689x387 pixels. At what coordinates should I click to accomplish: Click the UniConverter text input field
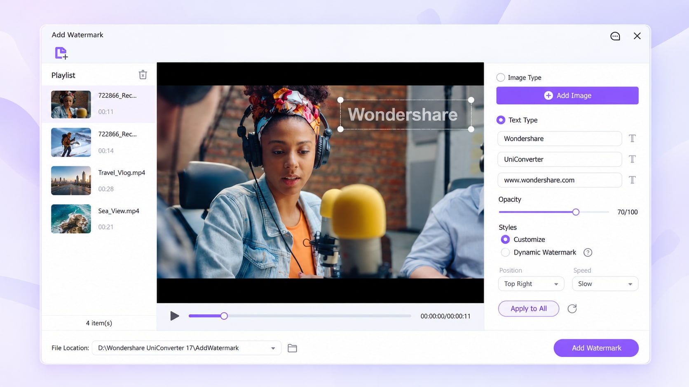[560, 159]
